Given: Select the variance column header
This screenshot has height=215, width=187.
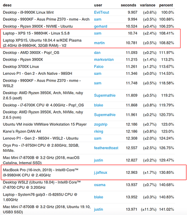Looking at the screenshot, I should tap(148, 5).
